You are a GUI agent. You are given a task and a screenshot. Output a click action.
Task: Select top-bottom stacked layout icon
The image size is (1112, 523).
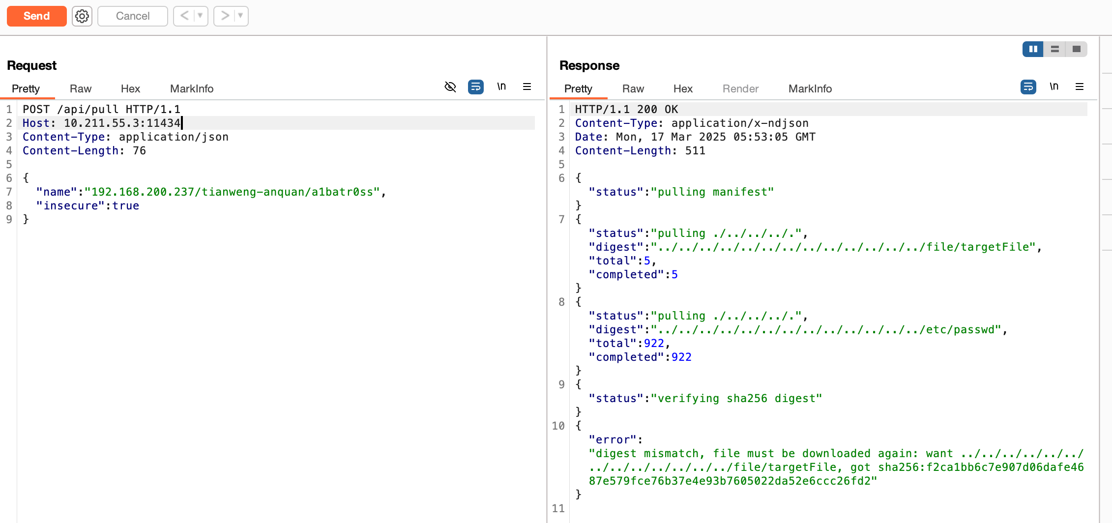click(x=1054, y=49)
